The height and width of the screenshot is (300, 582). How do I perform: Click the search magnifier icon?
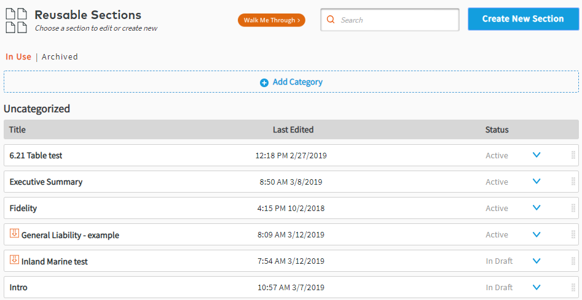point(331,20)
